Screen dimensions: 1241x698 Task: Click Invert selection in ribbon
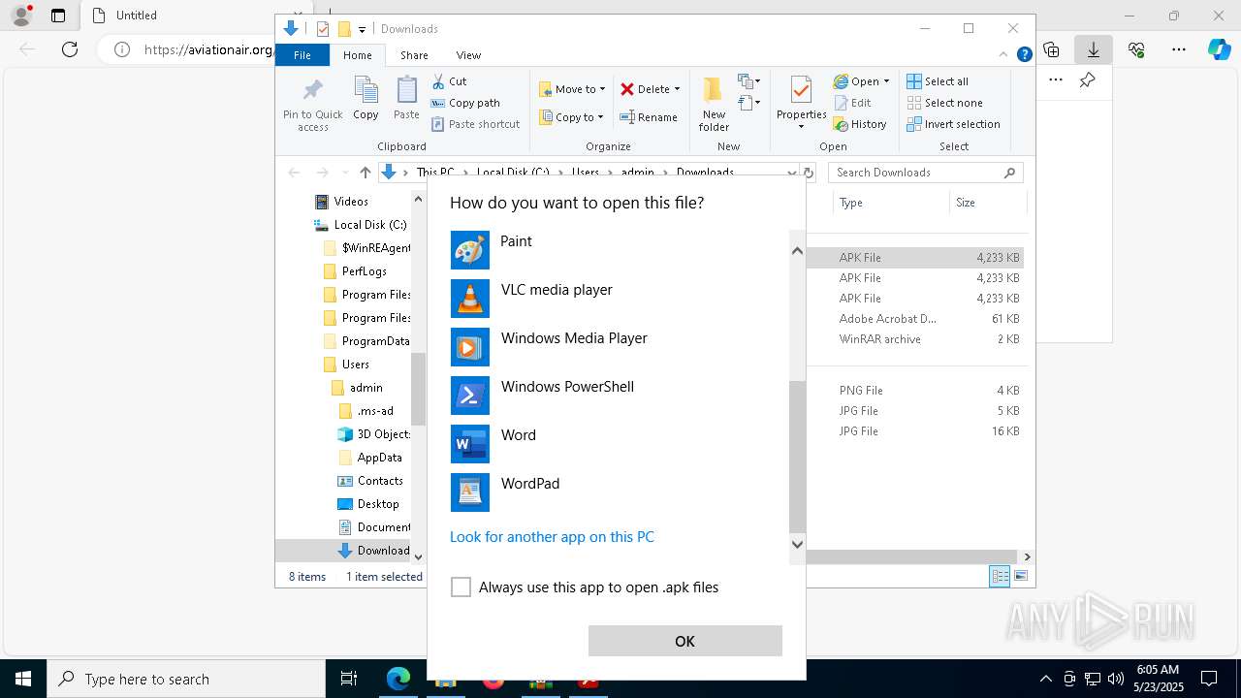tap(954, 124)
